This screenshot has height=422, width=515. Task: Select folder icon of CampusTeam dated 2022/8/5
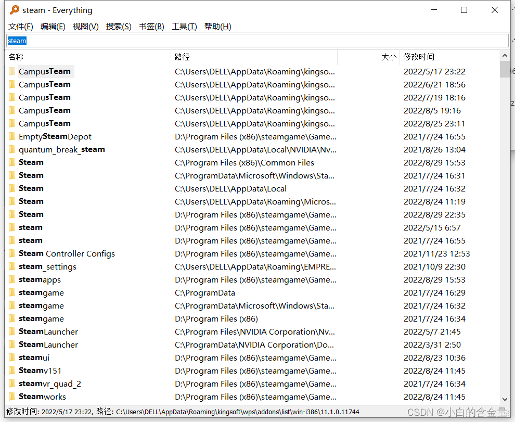(12, 110)
